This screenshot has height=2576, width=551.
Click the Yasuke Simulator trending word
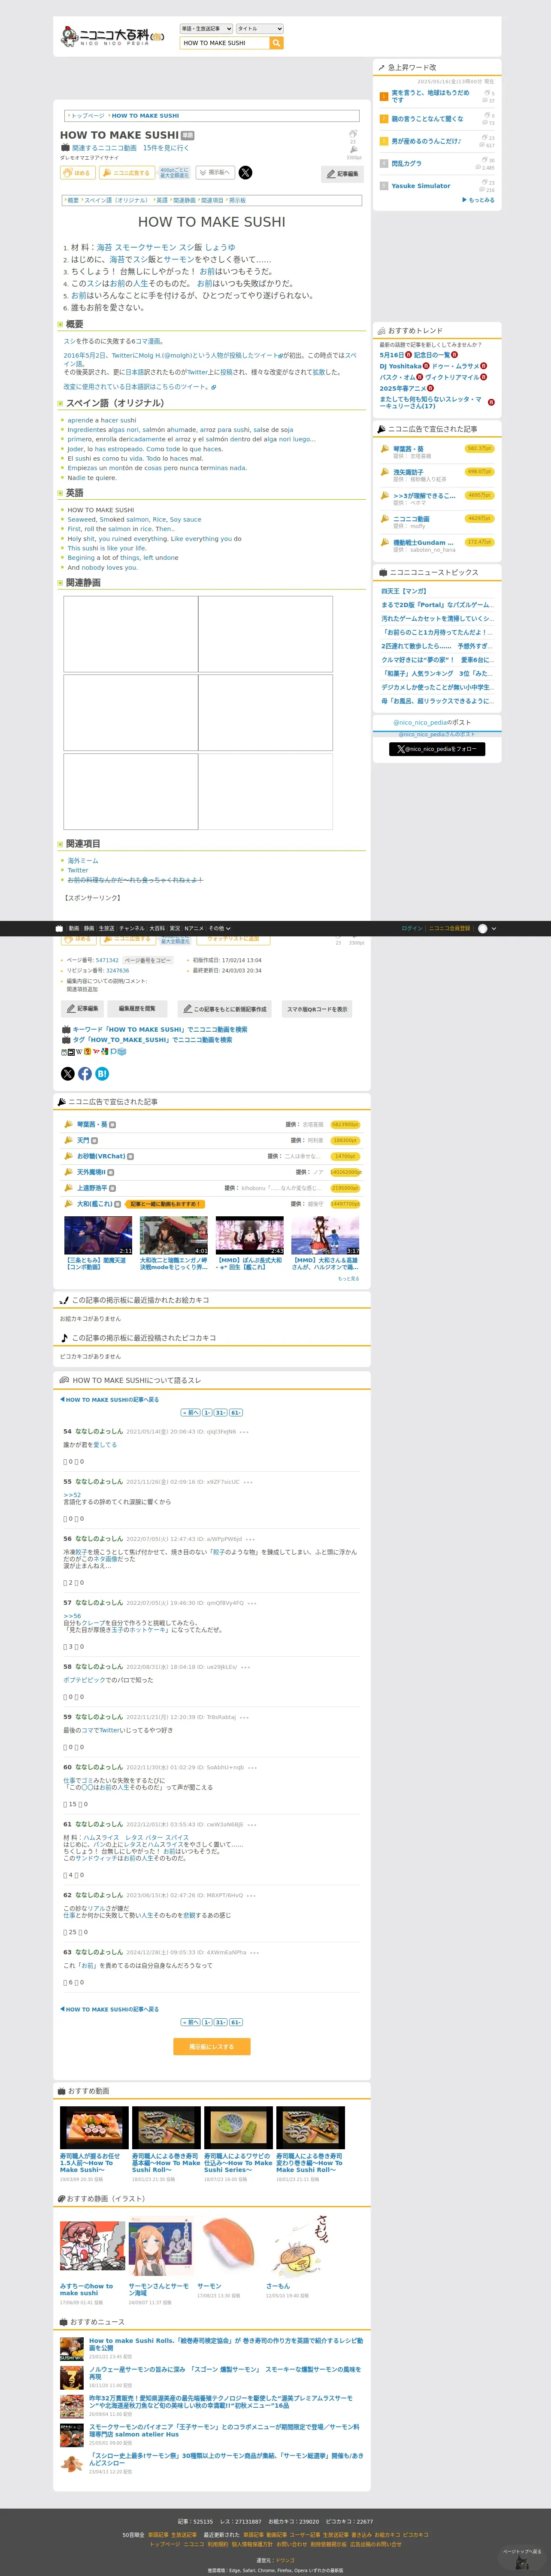tap(421, 186)
